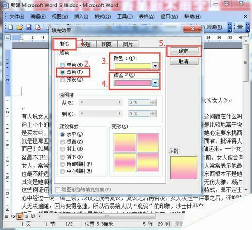
Task: Open the 插入(I) menu
Action: [81, 17]
